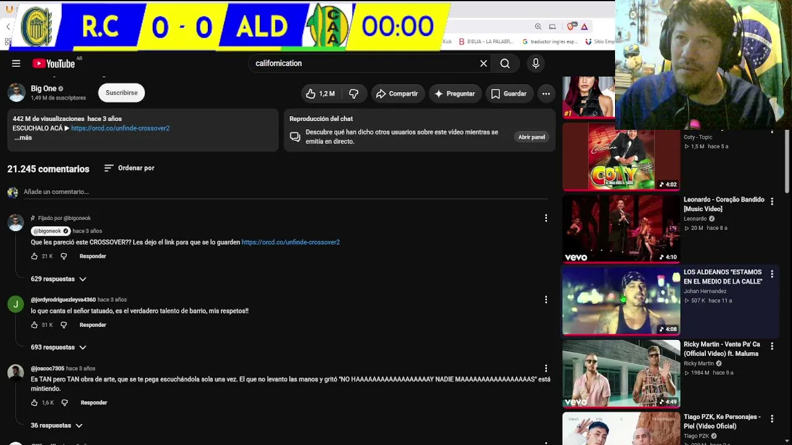Like the video with 1,2 M likes
Viewport: 792px width, 445px height.
coord(321,93)
